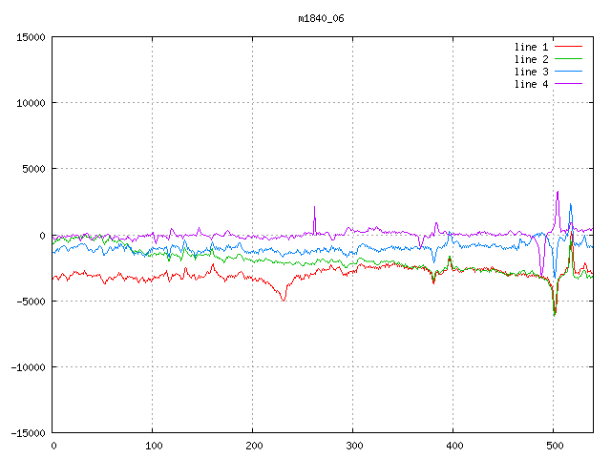Click the y-axis label -10000
The height and width of the screenshot is (458, 611).
(x=28, y=367)
